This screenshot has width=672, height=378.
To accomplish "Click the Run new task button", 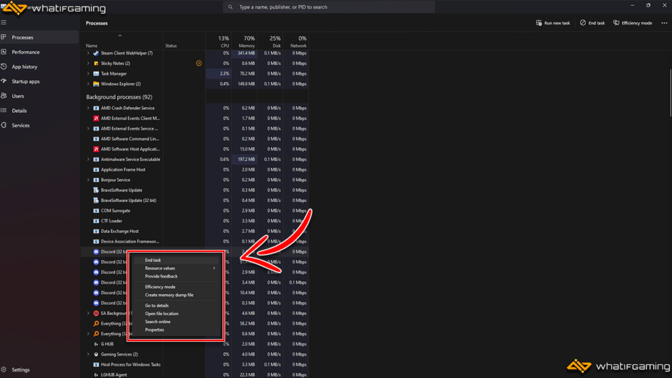I will 553,23.
